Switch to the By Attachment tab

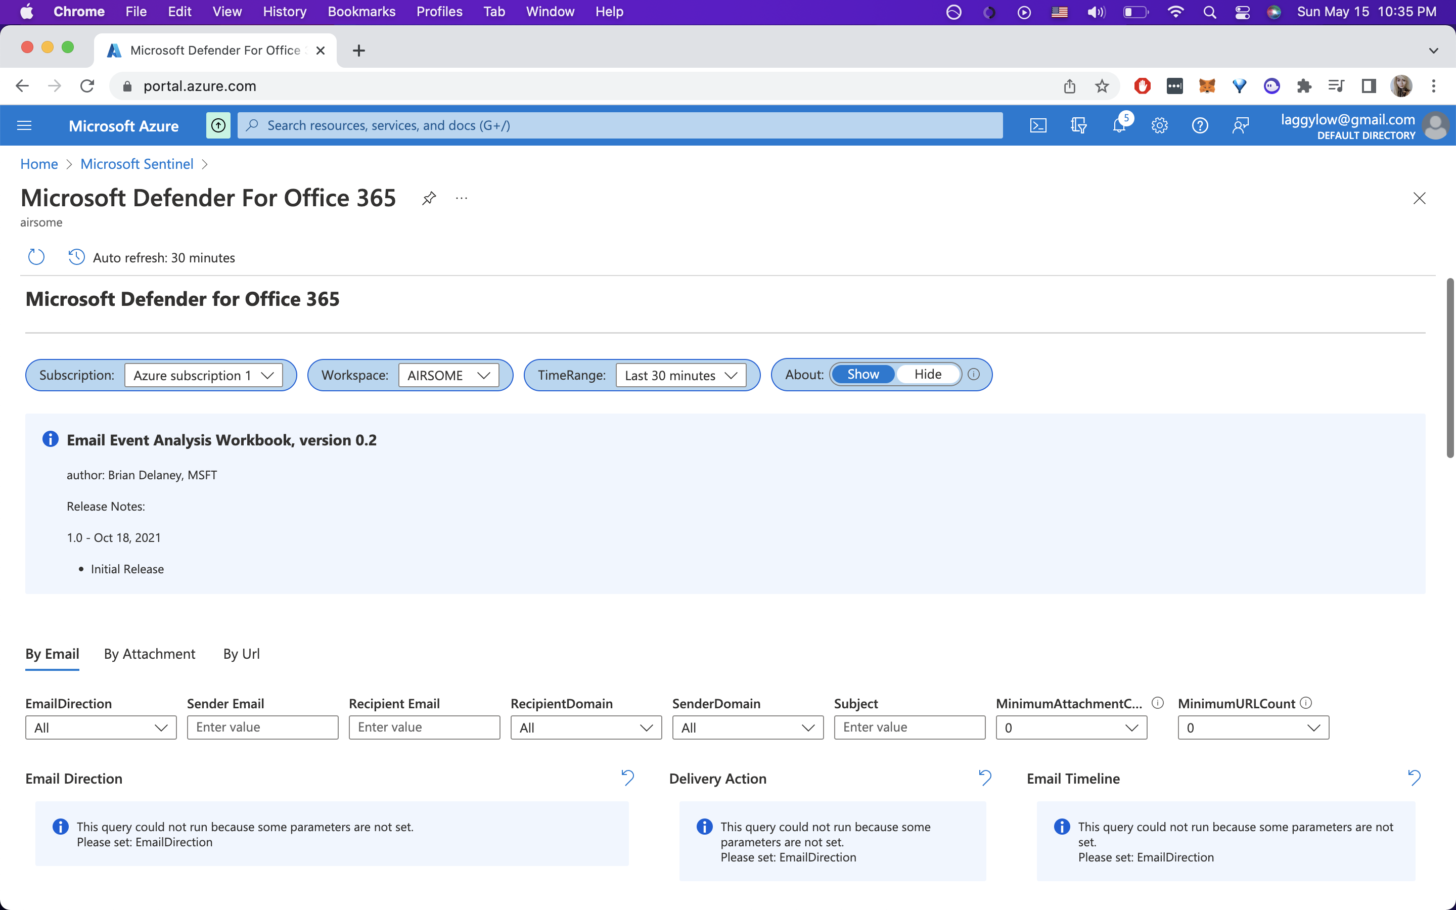click(149, 654)
